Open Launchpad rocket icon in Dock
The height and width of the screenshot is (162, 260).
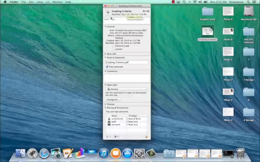click(32, 153)
